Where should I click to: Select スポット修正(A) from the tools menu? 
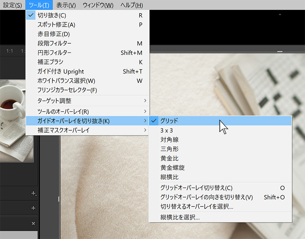pos(56,25)
